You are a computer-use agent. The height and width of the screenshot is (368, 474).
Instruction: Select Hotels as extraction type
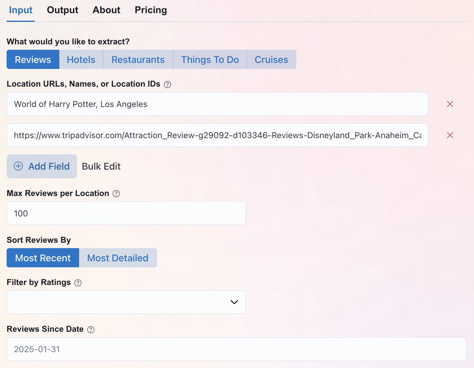[81, 60]
